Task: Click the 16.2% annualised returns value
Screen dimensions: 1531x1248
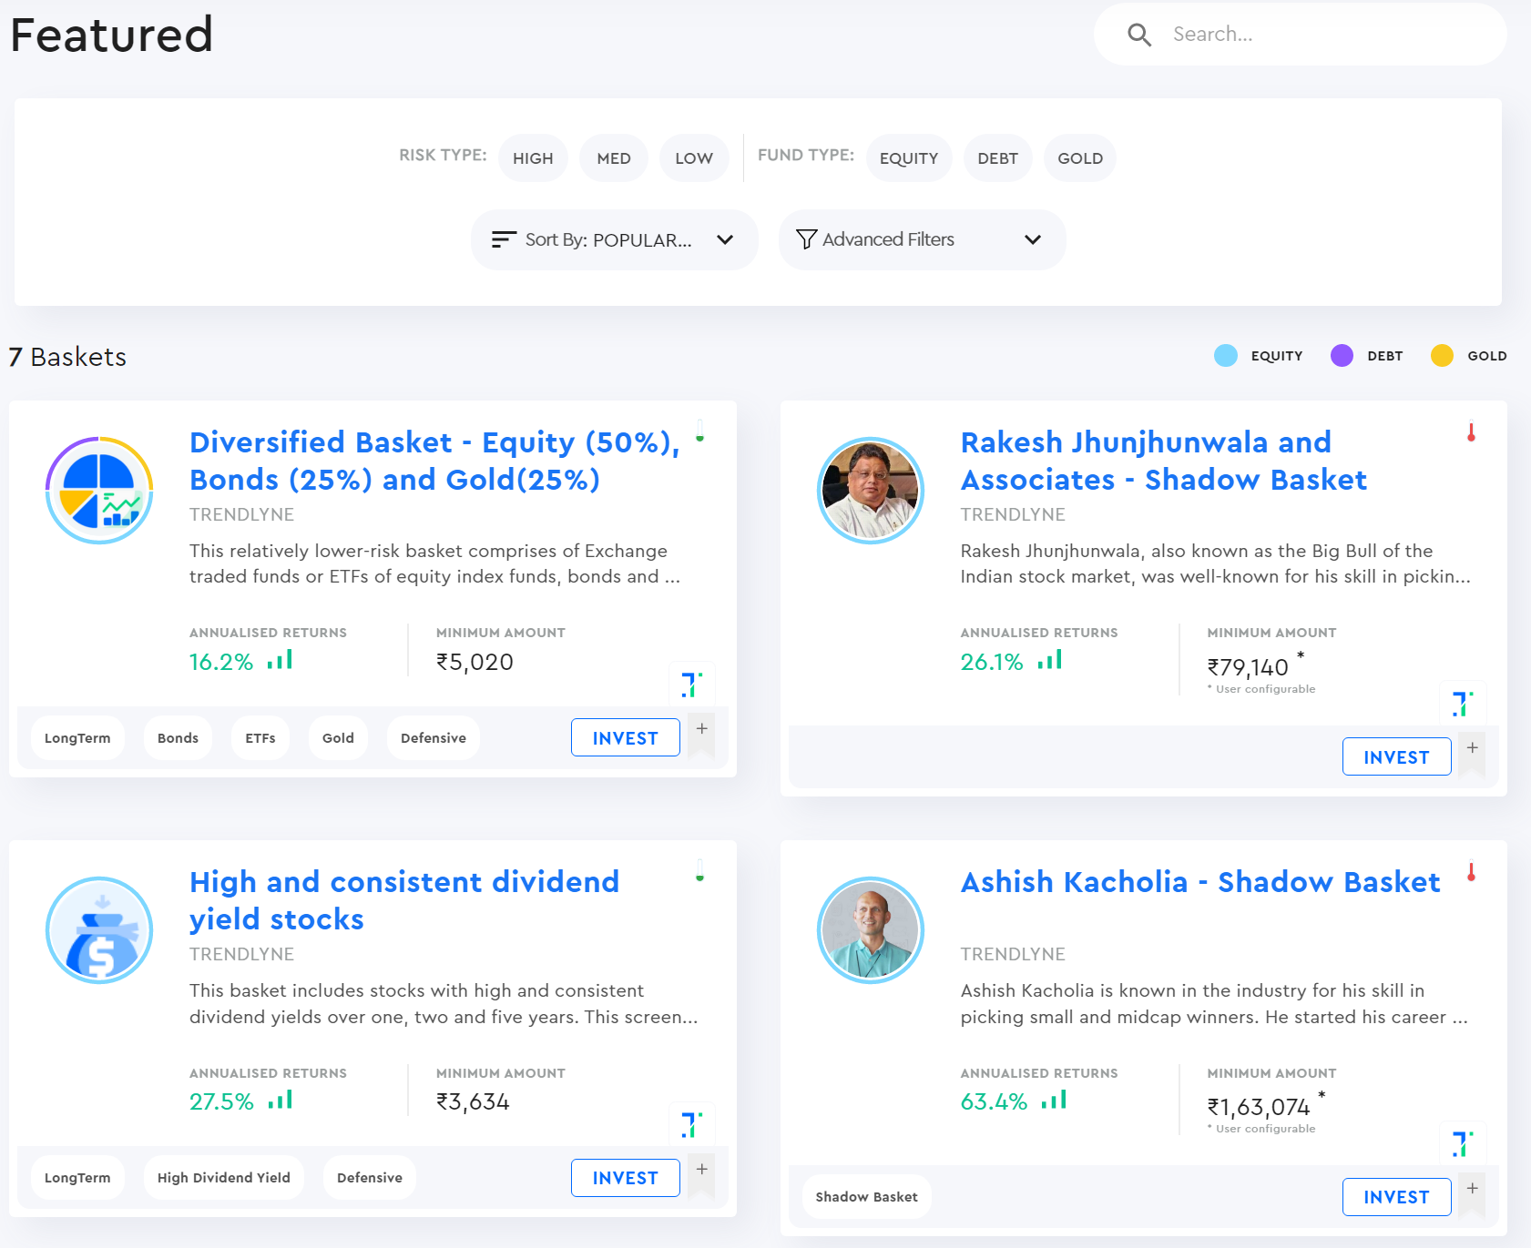Action: click(x=221, y=662)
